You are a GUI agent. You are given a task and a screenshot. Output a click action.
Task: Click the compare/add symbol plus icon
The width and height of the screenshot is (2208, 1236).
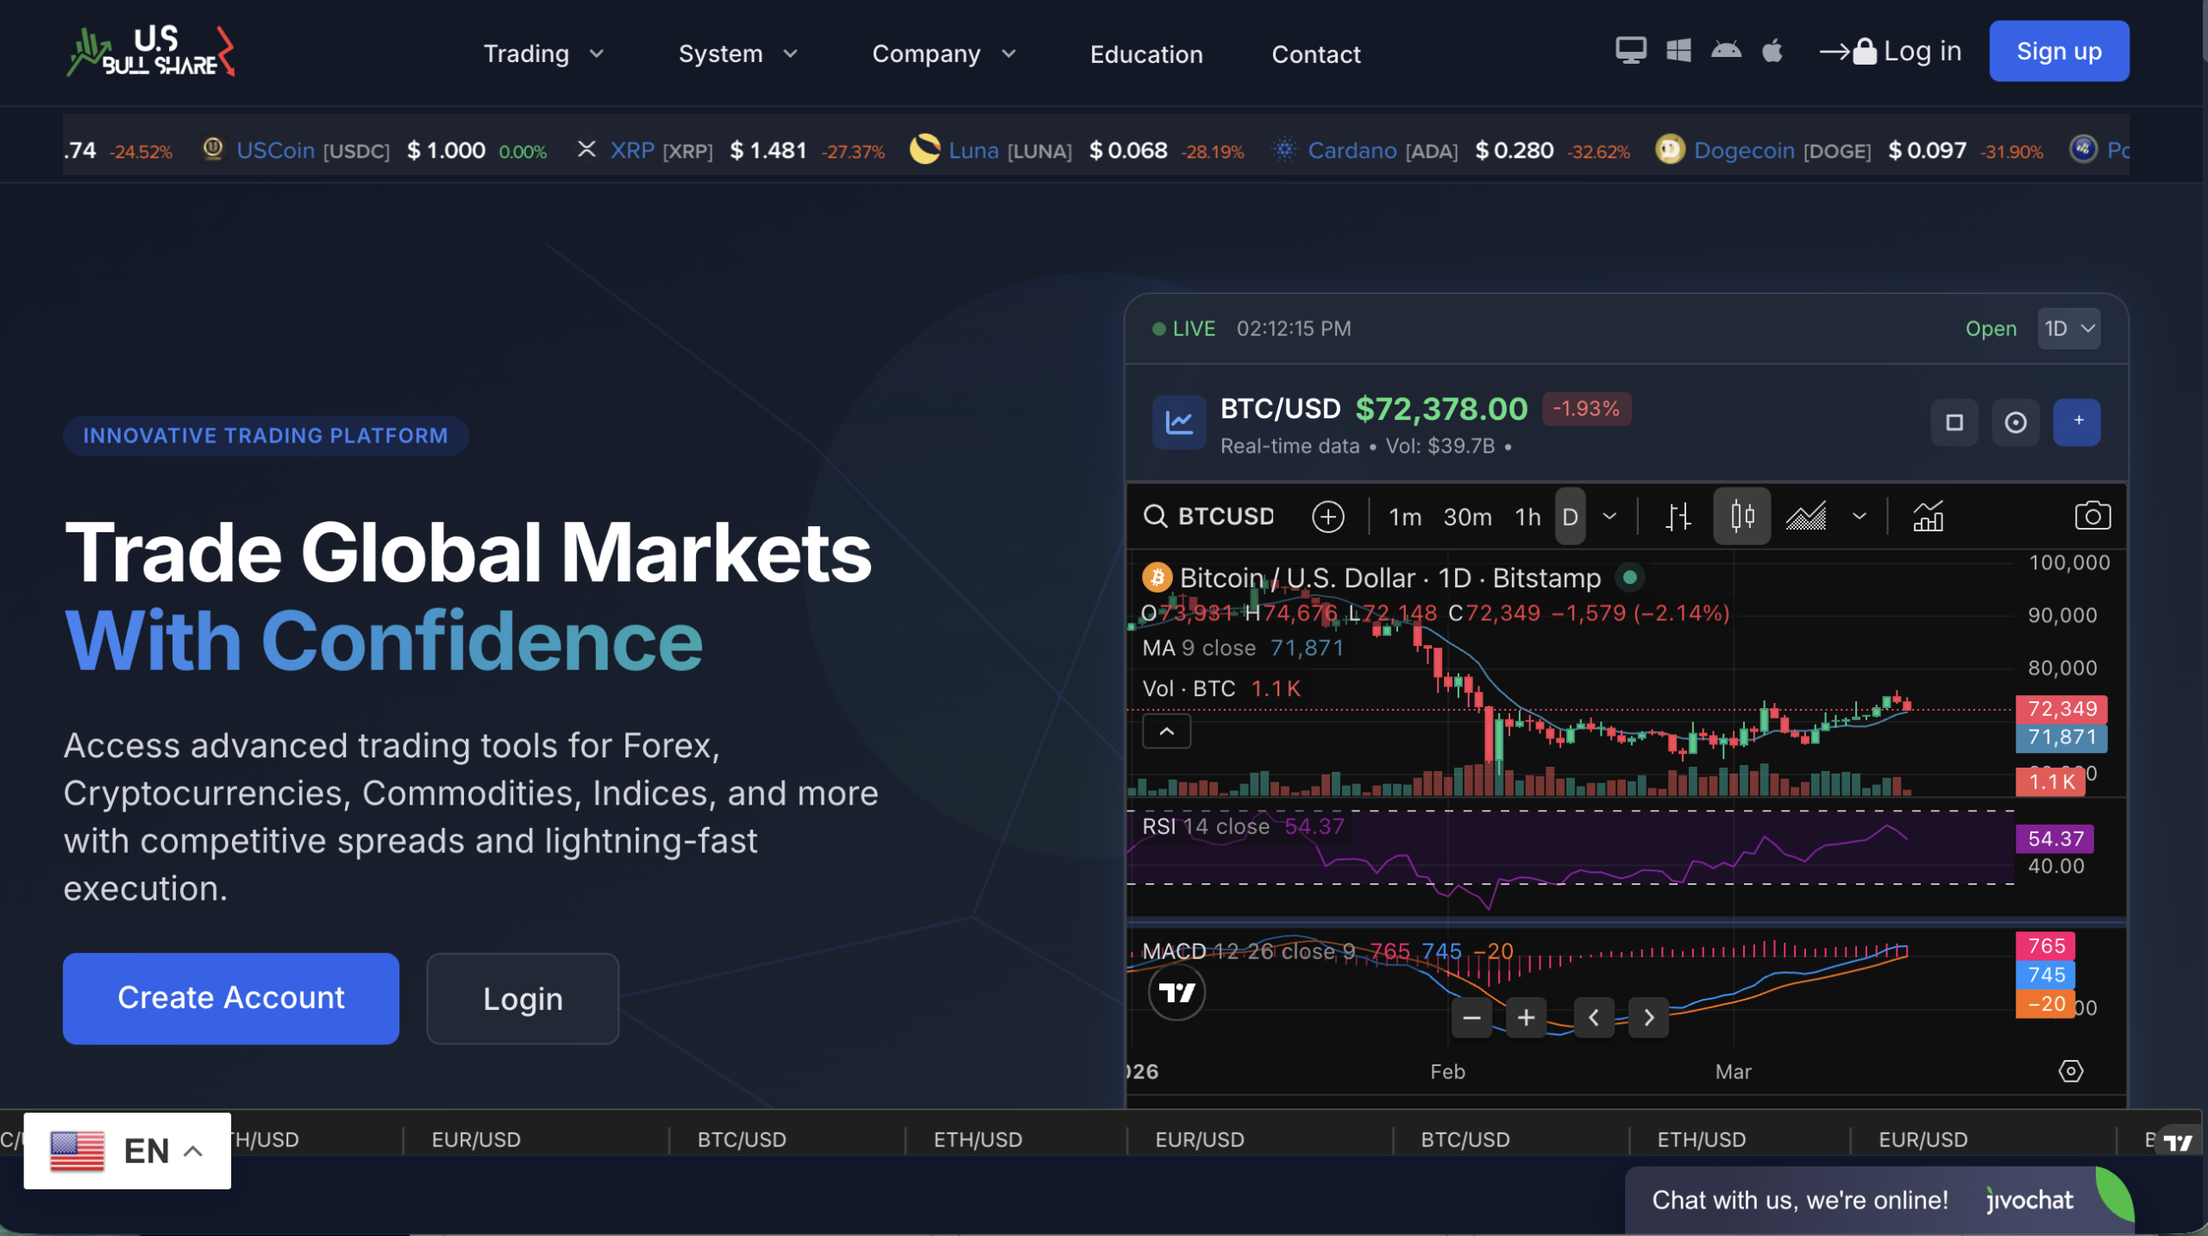pos(1327,516)
